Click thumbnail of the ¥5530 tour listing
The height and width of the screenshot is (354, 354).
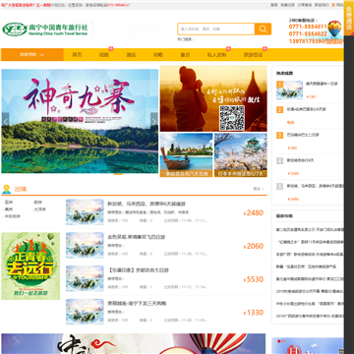(x=85, y=278)
